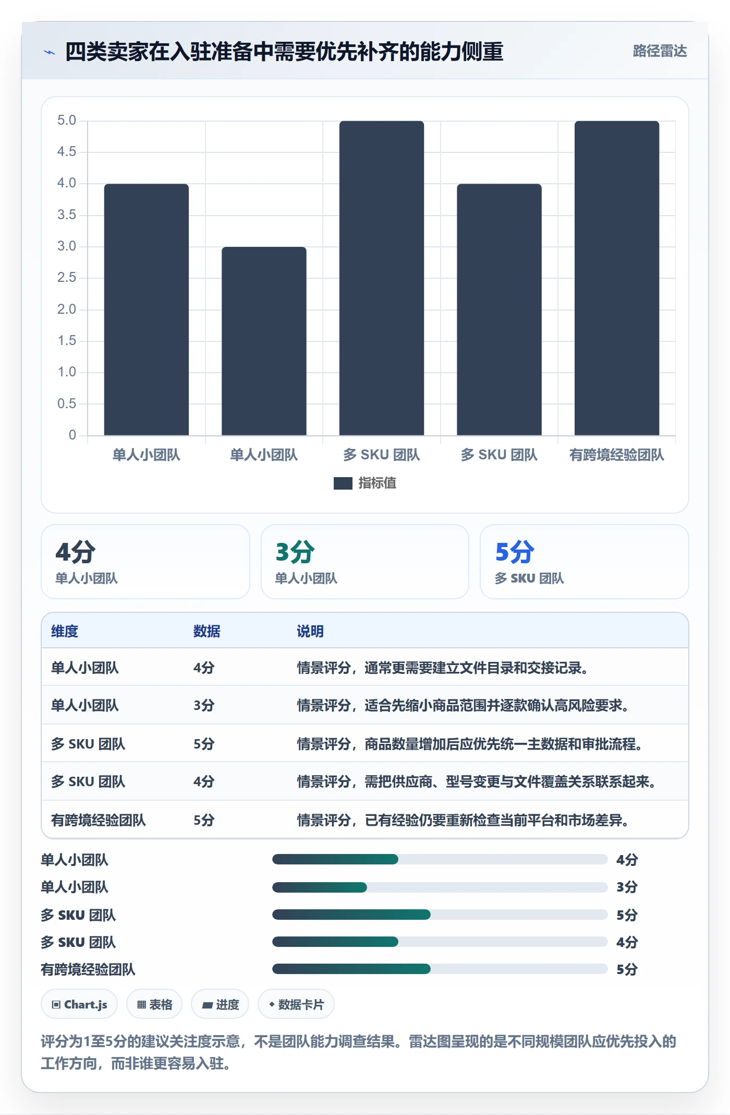Viewport: 730px width, 1115px height.
Task: Click the 指标值 legend color swatch
Action: (x=343, y=483)
